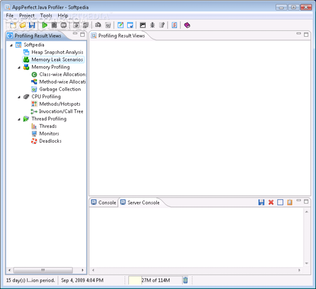The image size is (316, 289).
Task: Open the Project menu
Action: (27, 16)
